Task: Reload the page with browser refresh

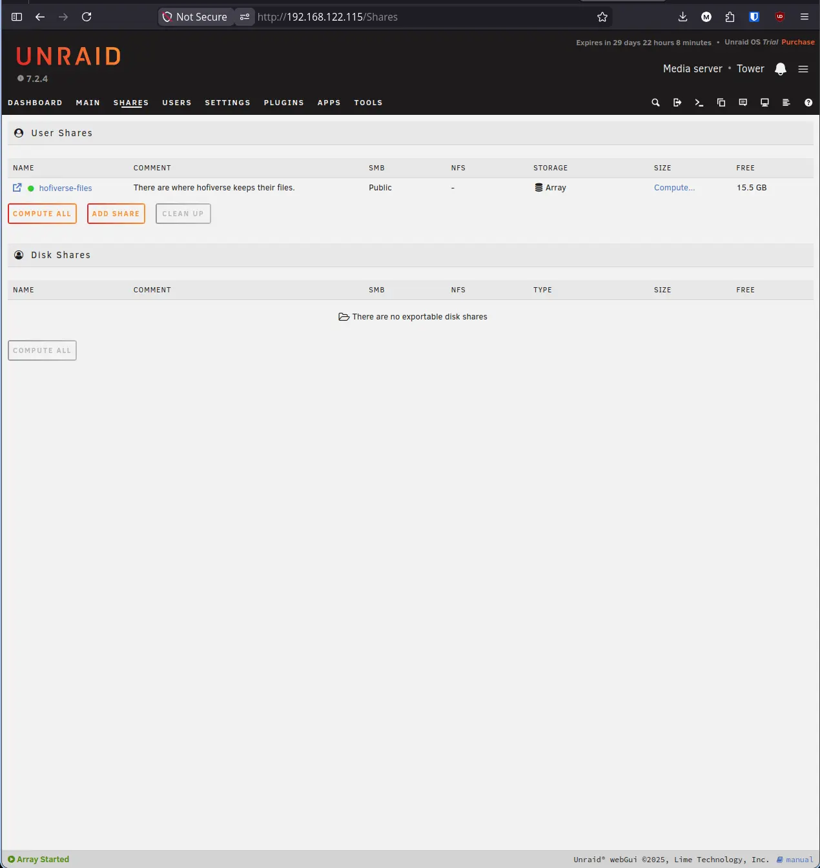Action: pyautogui.click(x=87, y=17)
